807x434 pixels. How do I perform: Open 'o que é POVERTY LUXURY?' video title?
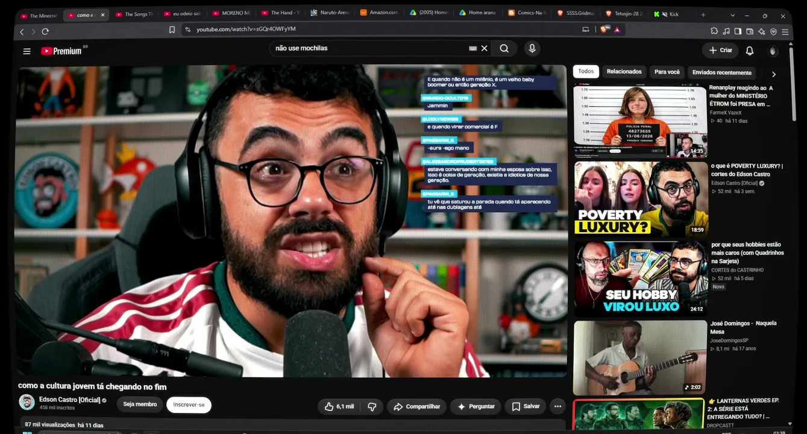(747, 170)
